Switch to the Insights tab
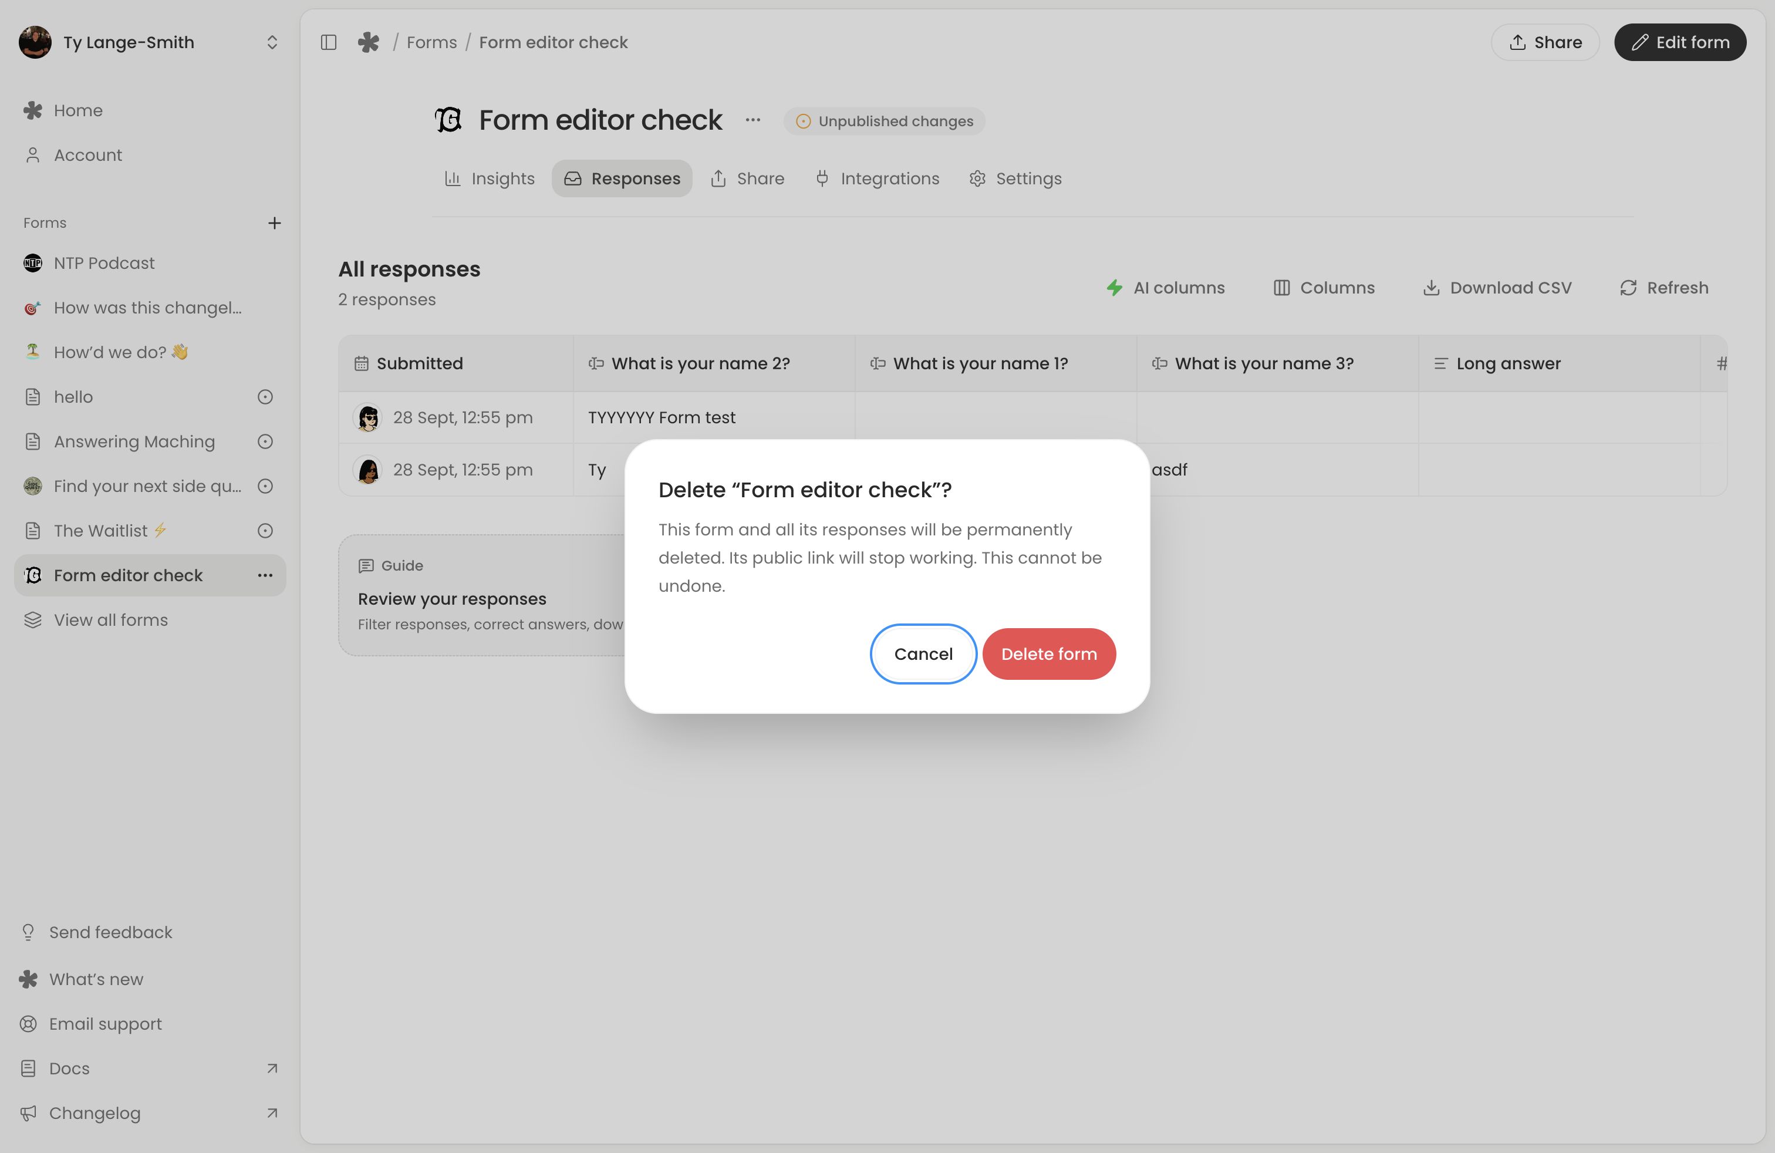Viewport: 1775px width, 1153px height. coord(490,178)
